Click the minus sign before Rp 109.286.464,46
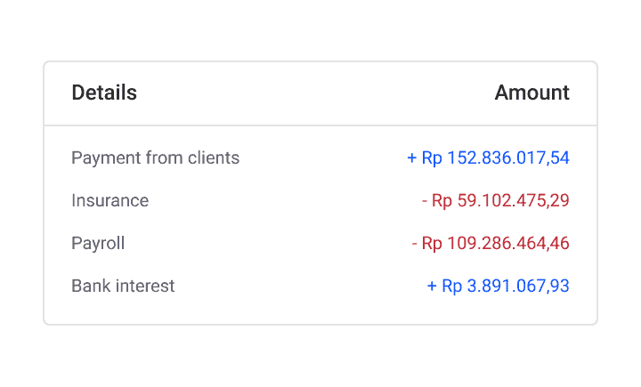The image size is (641, 387). 415,244
